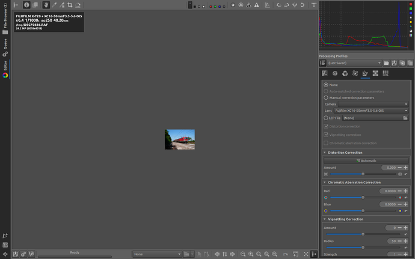Toggle highlight clipping indication
This screenshot has height=259, width=415.
[x=256, y=5]
